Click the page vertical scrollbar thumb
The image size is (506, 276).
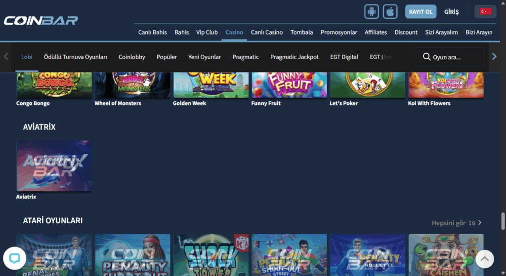click(503, 221)
